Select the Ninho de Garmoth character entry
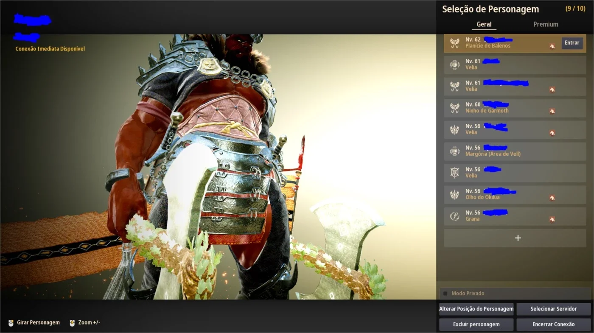594x333 pixels. tap(515, 108)
